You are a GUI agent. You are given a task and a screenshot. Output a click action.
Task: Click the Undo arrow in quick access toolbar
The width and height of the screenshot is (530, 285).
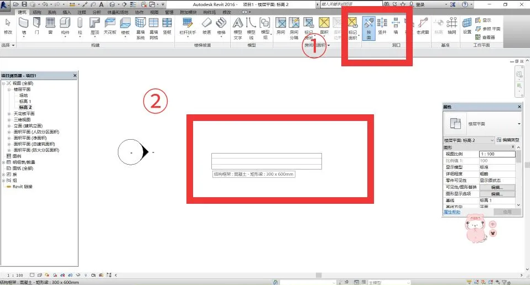point(45,4)
